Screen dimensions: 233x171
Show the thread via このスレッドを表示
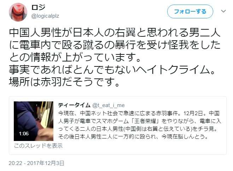click(x=38, y=146)
